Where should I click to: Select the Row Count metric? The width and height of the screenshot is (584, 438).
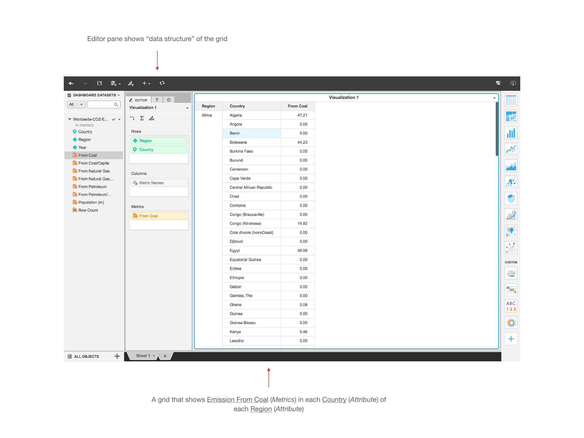(88, 210)
